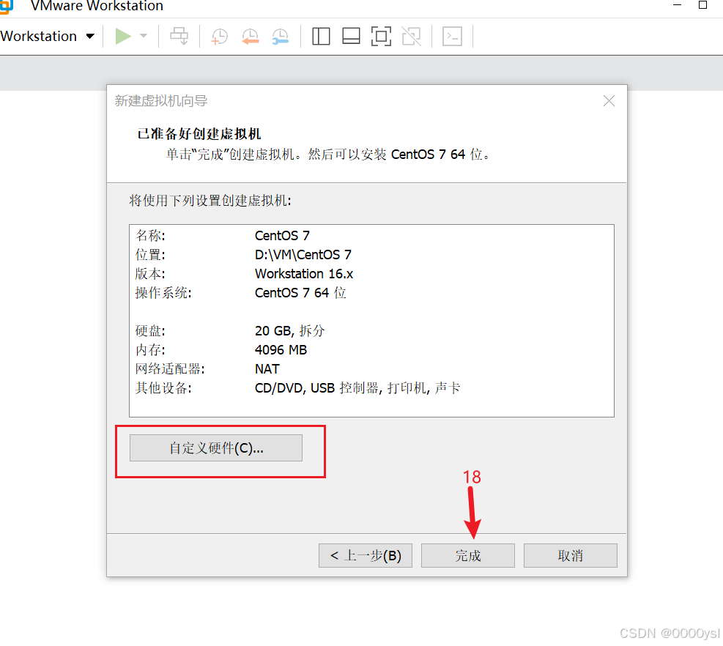Open the snapshot manager icon
The image size is (723, 646).
281,37
